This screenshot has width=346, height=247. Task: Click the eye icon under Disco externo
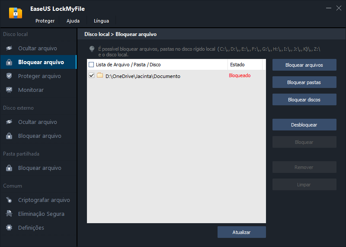point(9,122)
